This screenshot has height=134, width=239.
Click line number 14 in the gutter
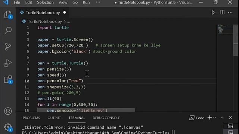coord(27,105)
